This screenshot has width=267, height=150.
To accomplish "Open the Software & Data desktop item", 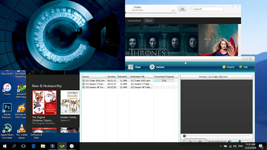I will tap(36, 136).
